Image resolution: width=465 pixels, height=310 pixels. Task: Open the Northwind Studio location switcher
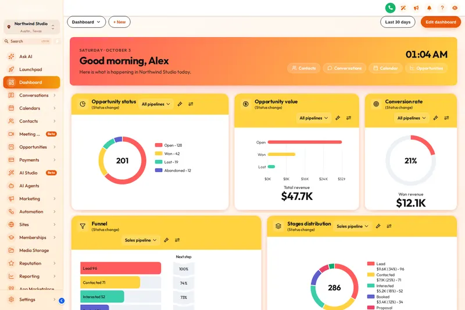pyautogui.click(x=31, y=27)
